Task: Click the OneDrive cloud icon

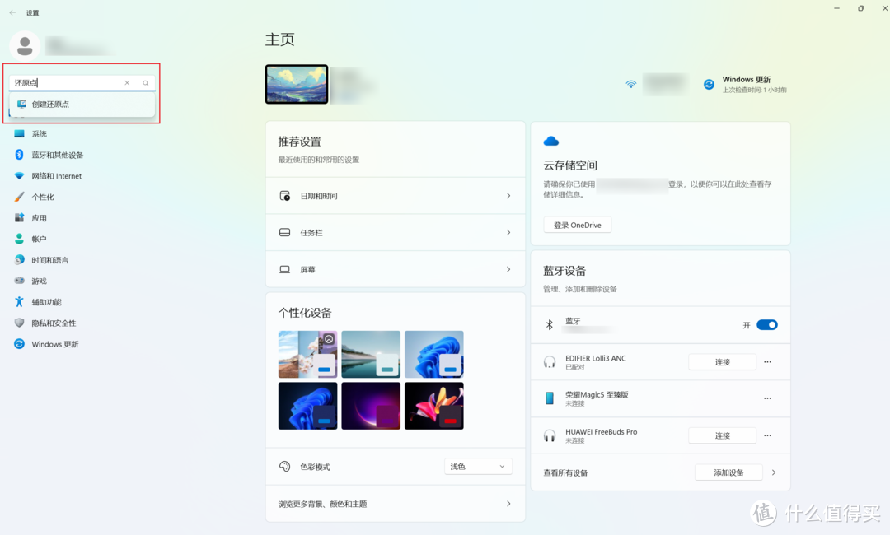Action: 551,141
